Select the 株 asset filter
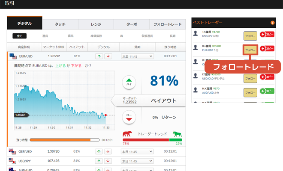 122,36
